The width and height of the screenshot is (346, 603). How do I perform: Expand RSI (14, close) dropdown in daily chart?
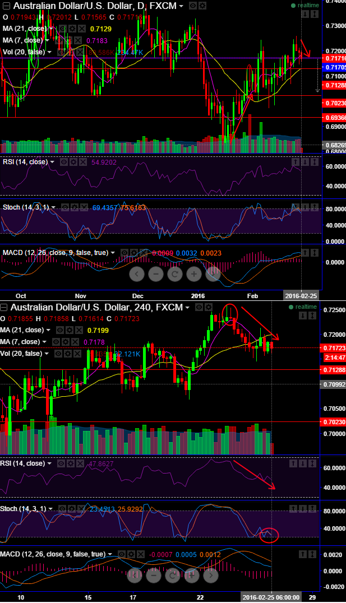click(52, 162)
